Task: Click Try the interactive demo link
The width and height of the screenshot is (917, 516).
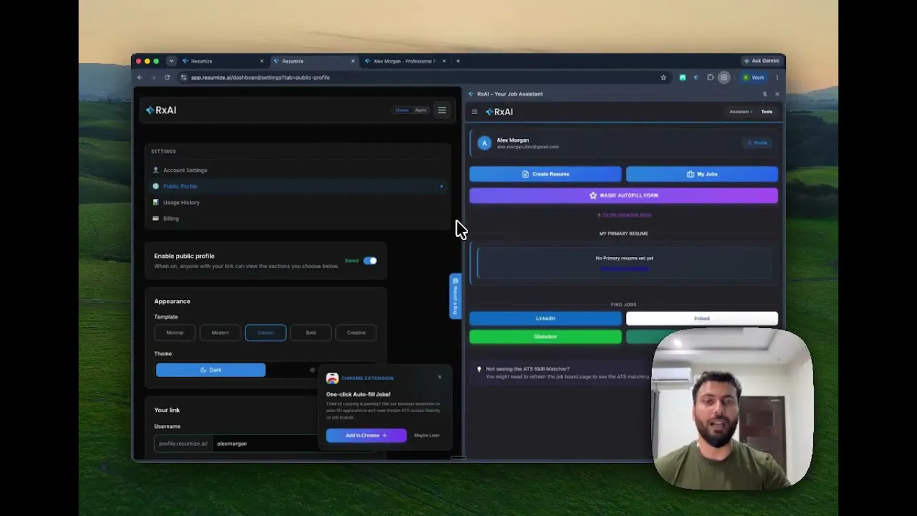Action: click(624, 215)
